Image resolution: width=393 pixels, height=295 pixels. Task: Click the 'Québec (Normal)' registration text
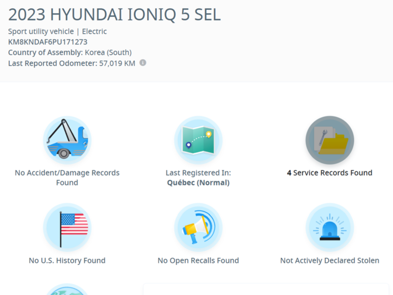coord(198,182)
